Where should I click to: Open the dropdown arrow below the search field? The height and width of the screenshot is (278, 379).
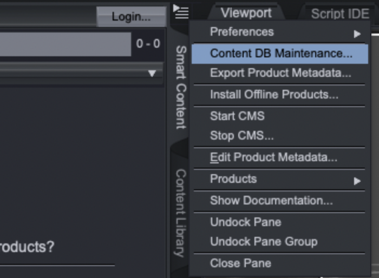152,73
